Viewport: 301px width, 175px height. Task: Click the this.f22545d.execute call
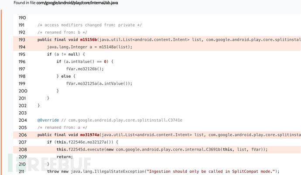pos(80,149)
